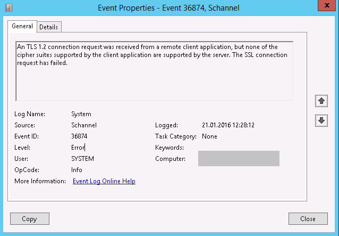Click the Close button at bottom right
The height and width of the screenshot is (236, 339).
308,218
